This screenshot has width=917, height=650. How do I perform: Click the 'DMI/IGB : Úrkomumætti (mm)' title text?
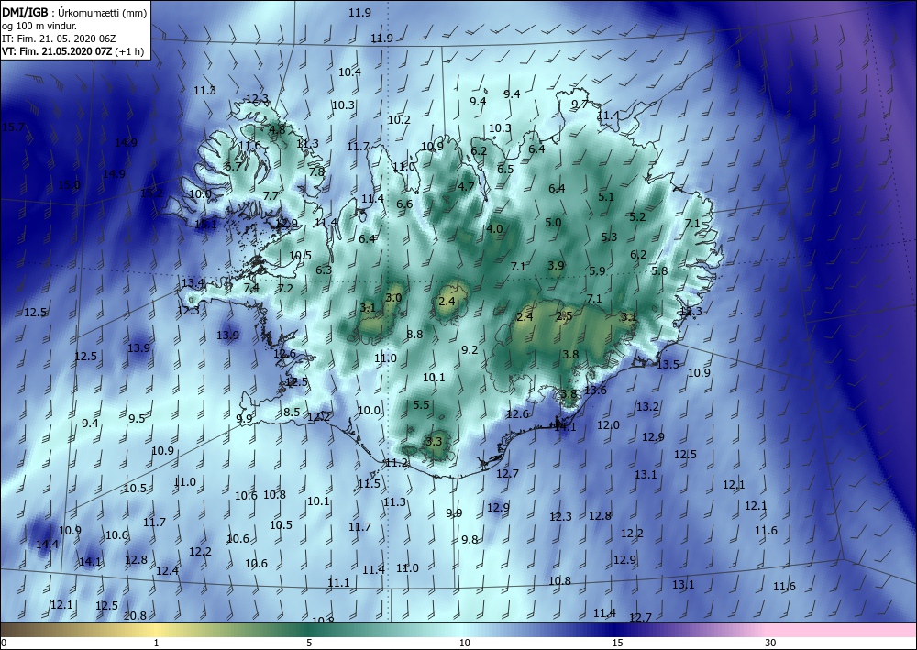(x=74, y=12)
